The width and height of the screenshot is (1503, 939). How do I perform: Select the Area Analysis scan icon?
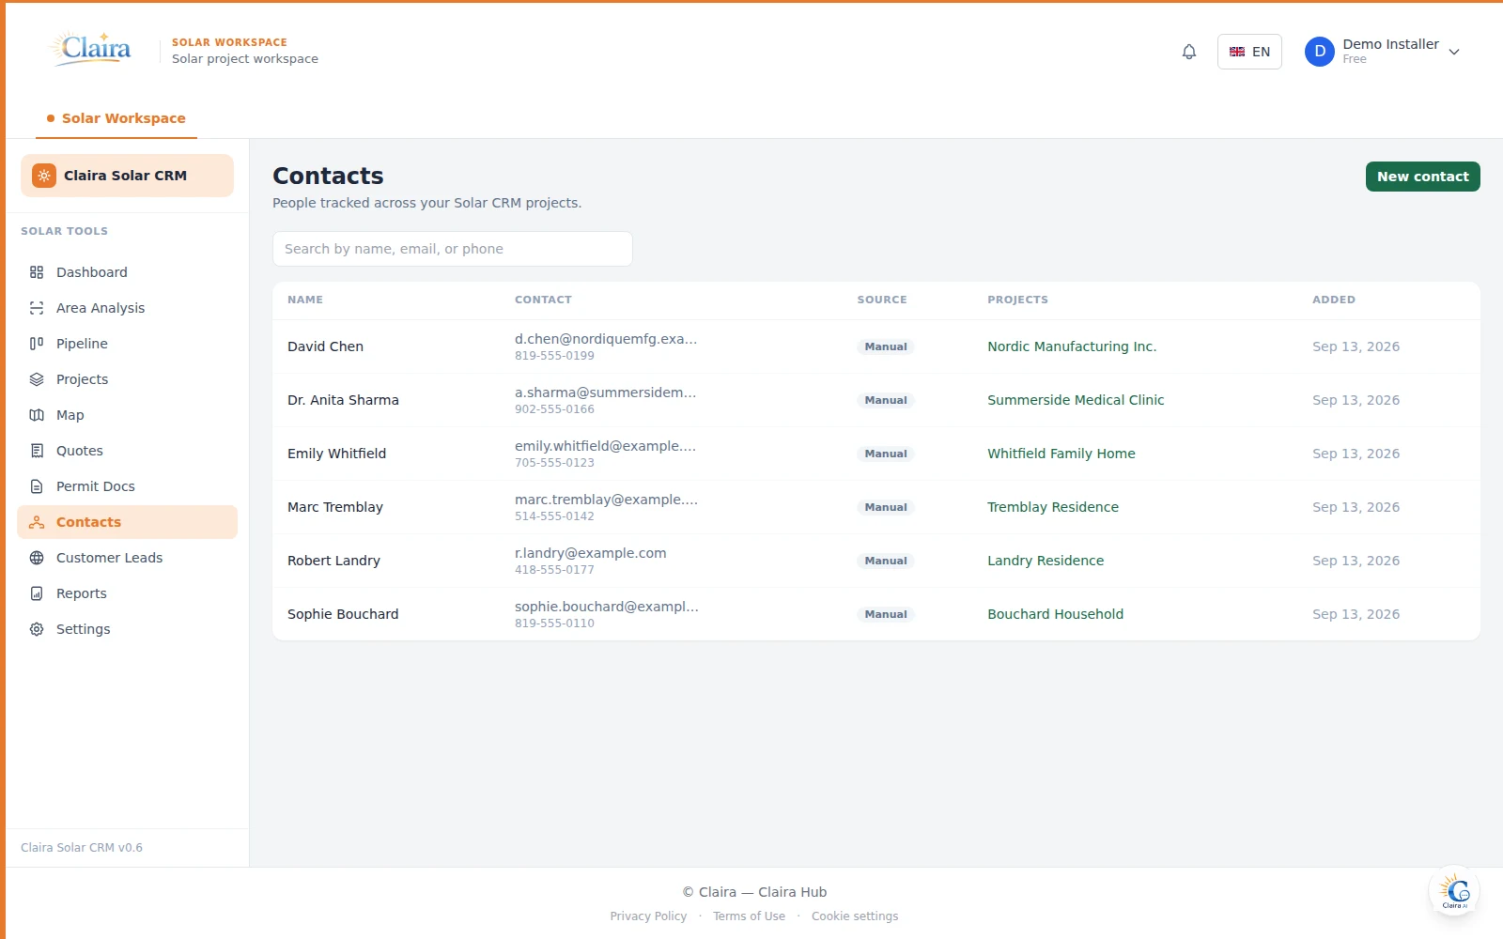[37, 308]
